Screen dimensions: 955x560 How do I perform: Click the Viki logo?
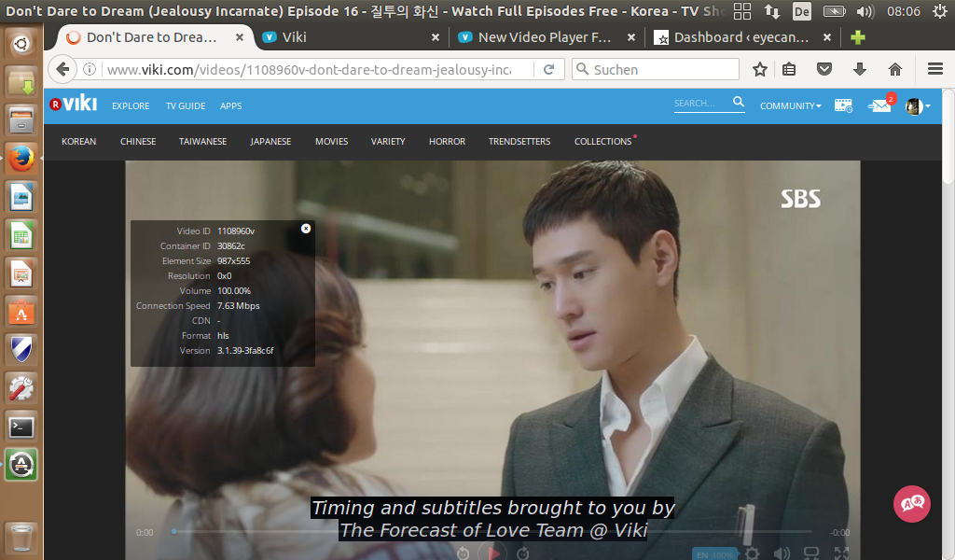coord(73,105)
